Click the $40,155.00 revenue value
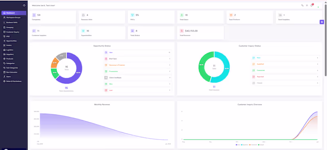Image resolution: width=327 pixels, height=150 pixels. [x=191, y=31]
